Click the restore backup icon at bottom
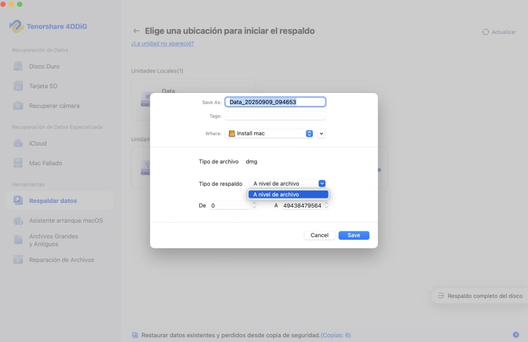The image size is (528, 342). point(135,335)
